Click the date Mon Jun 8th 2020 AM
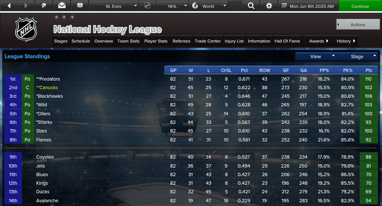The width and height of the screenshot is (382, 206). coord(311,6)
